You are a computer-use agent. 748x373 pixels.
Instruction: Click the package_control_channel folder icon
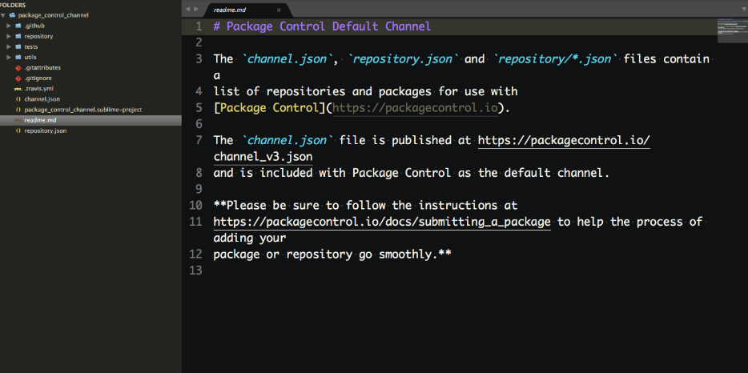(12, 15)
